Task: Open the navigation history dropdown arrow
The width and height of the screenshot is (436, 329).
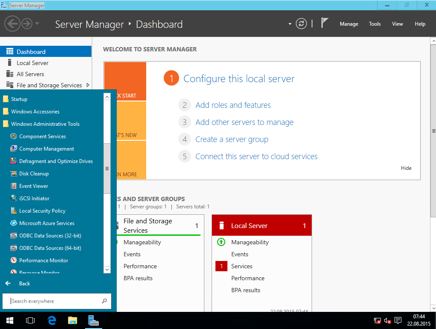Action: pyautogui.click(x=37, y=24)
